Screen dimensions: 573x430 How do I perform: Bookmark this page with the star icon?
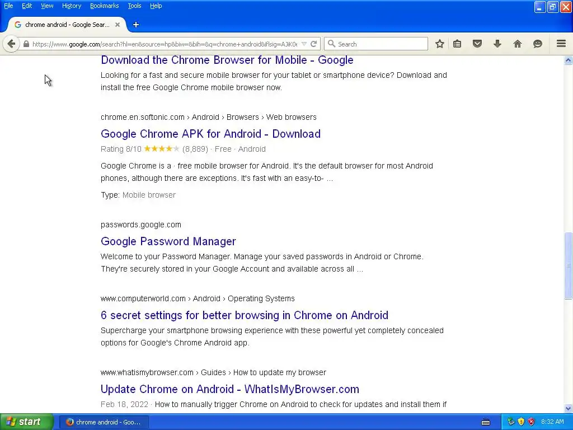coord(440,44)
